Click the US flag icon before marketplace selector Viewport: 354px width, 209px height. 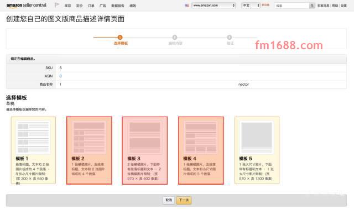click(x=187, y=6)
